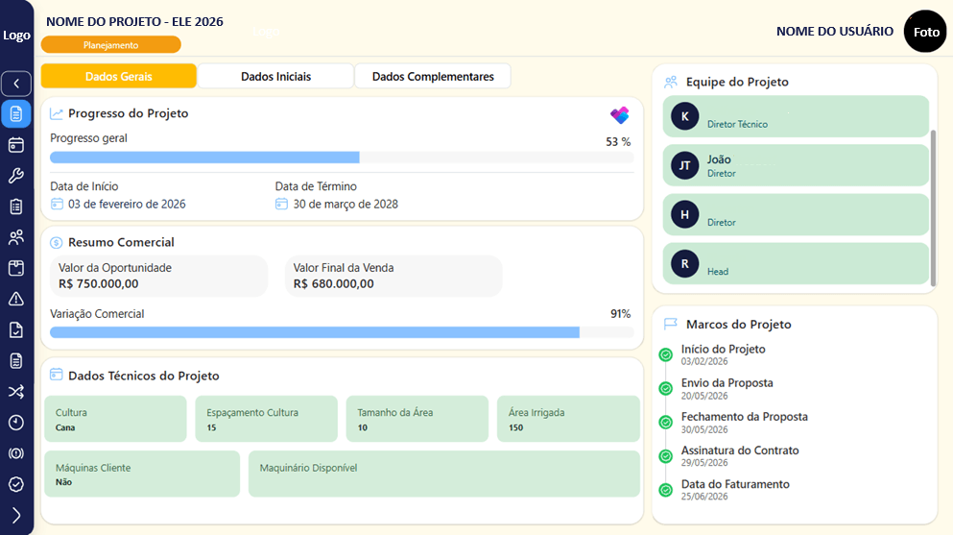The width and height of the screenshot is (953, 535).
Task: Click the Máquinas Cliente field
Action: click(142, 474)
